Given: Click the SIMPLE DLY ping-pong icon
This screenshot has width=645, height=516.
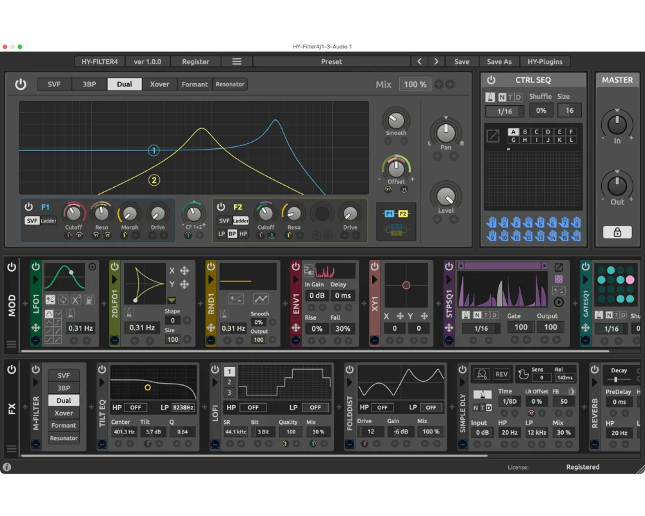Looking at the screenshot, I should (481, 374).
